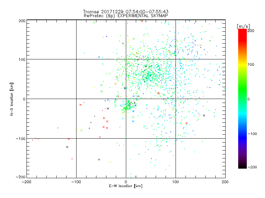Click the colorbar tick label '100'
265x198 pixels.
(x=251, y=64)
